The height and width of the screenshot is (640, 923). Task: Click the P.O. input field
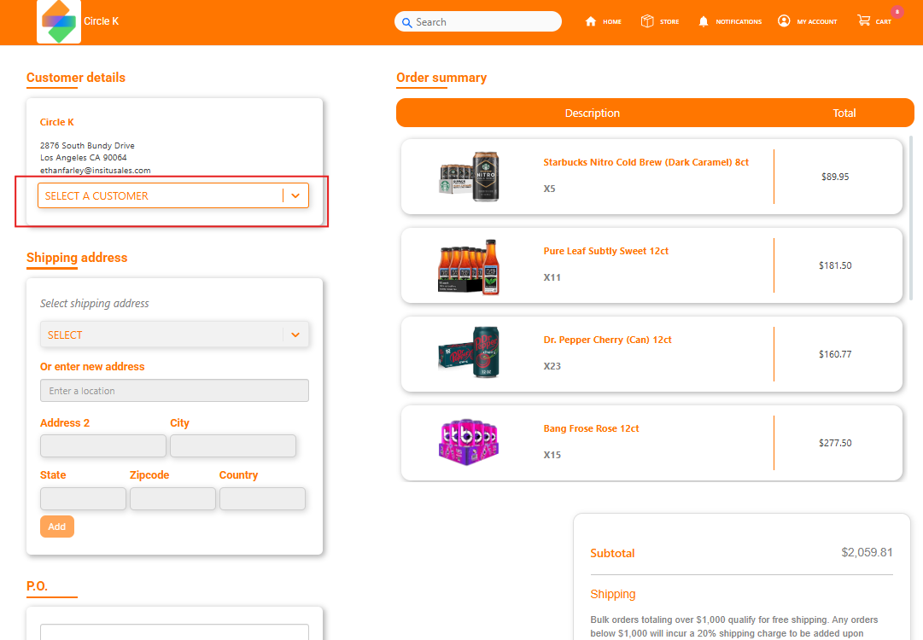174,631
